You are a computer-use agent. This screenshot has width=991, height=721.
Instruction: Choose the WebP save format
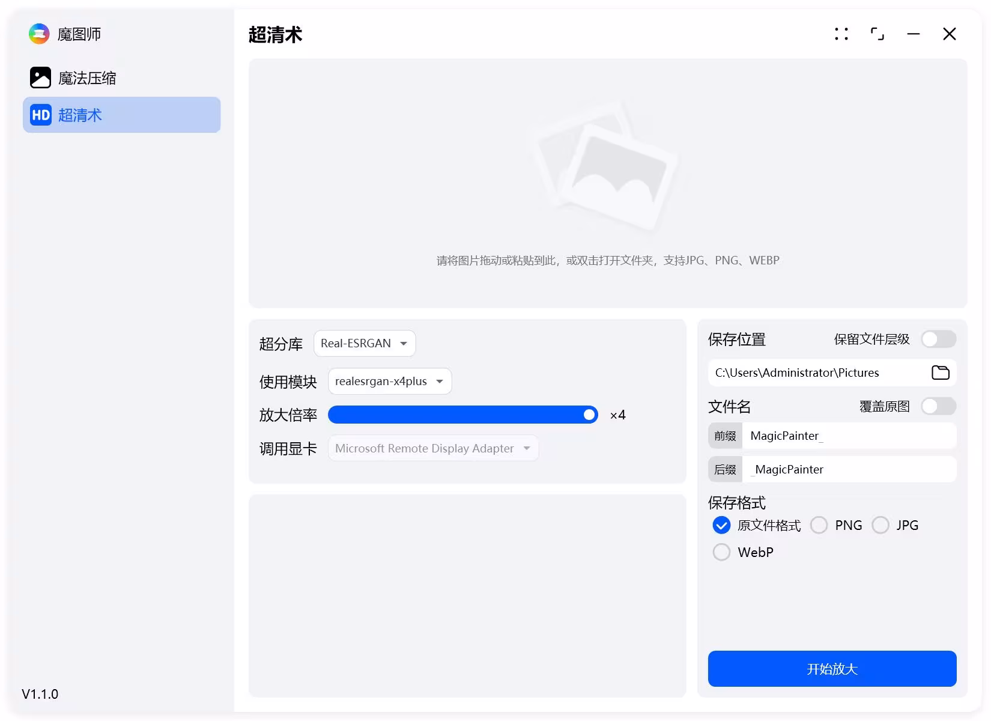coord(721,552)
